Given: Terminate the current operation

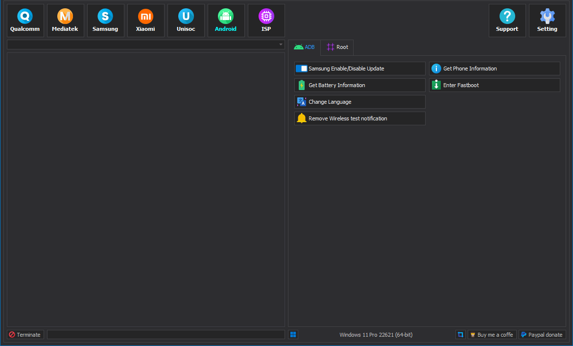Looking at the screenshot, I should (x=25, y=335).
